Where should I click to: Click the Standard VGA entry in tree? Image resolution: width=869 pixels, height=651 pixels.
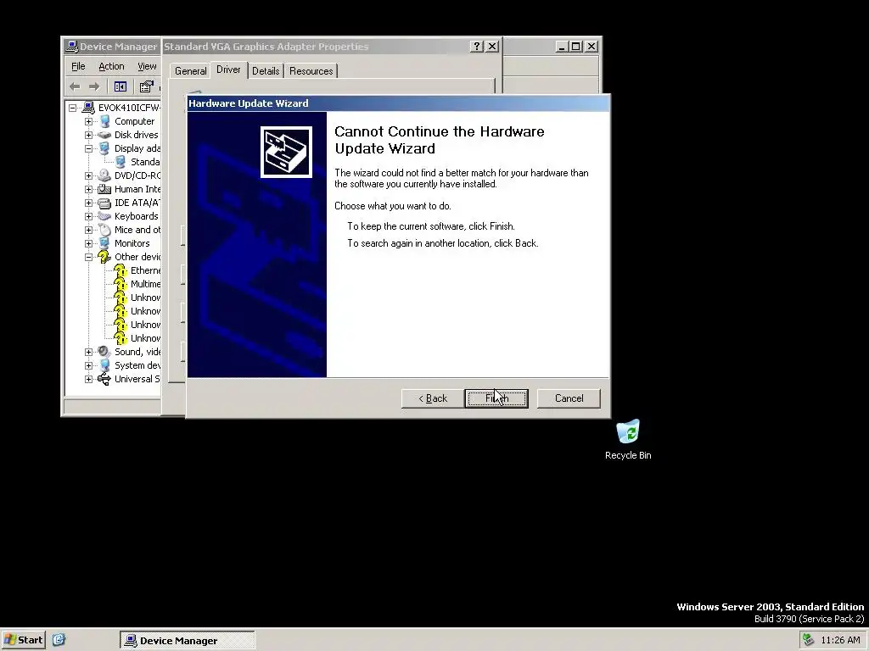(x=145, y=162)
